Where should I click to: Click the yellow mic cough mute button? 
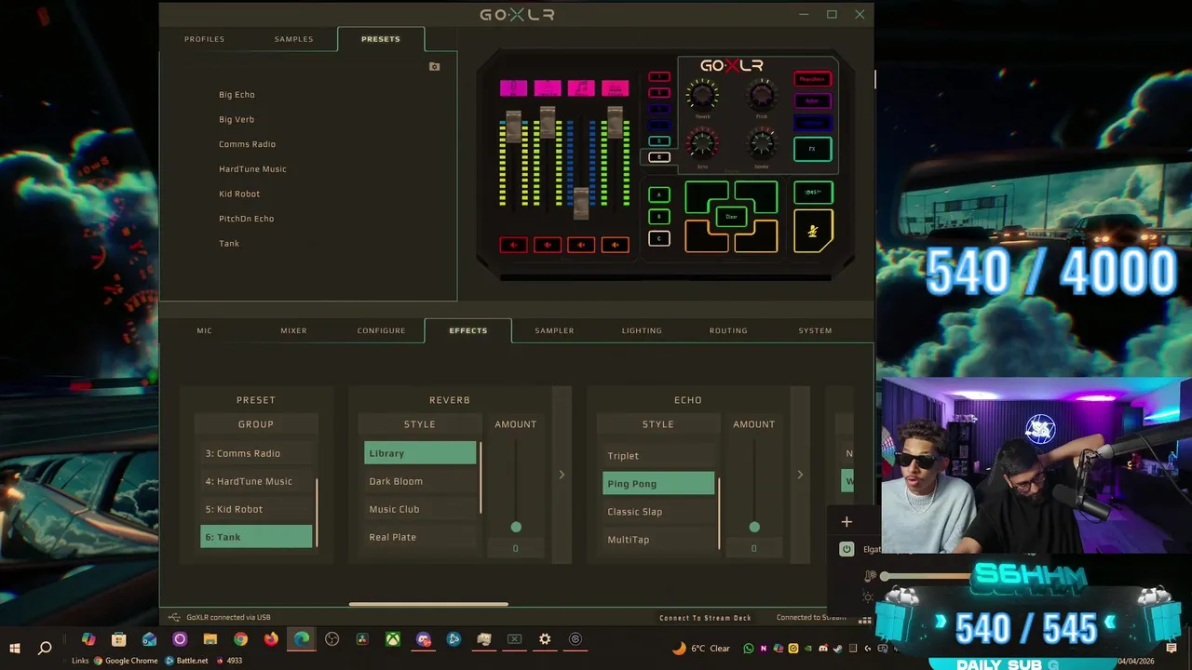coord(813,231)
